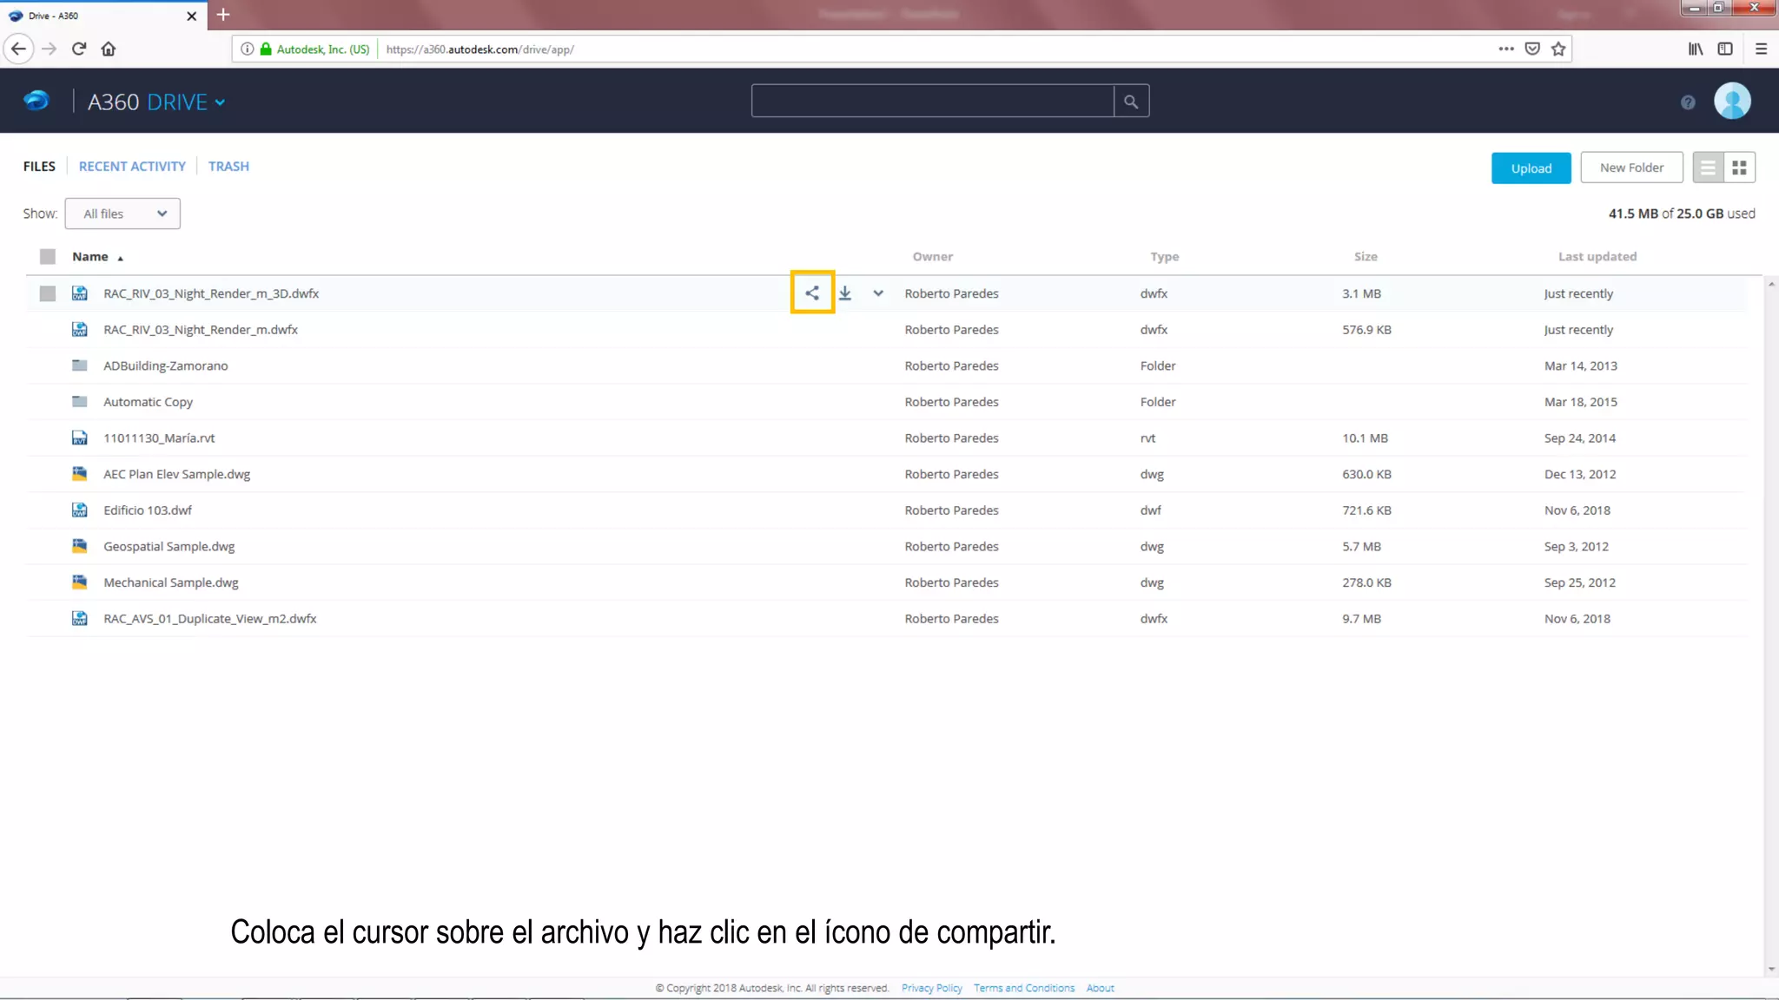This screenshot has height=1000, width=1779.
Task: Click the search magnifier button
Action: (x=1131, y=102)
